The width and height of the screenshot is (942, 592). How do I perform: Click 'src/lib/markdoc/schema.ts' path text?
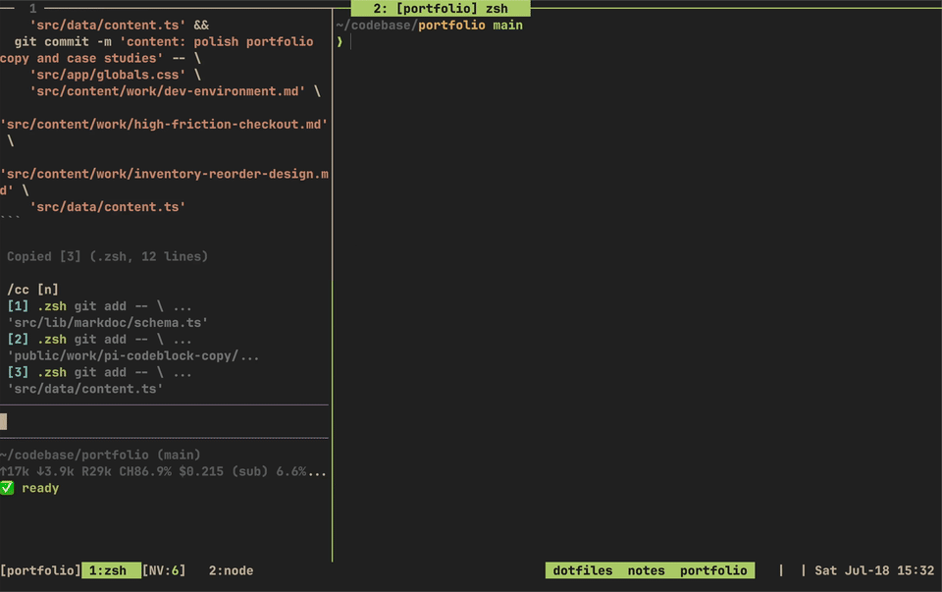(x=108, y=323)
